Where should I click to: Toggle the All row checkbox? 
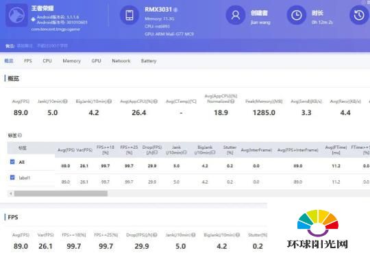pos(12,162)
